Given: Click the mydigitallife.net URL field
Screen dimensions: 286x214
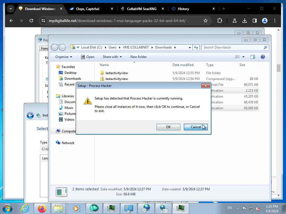Looking at the screenshot, I should coord(117,21).
